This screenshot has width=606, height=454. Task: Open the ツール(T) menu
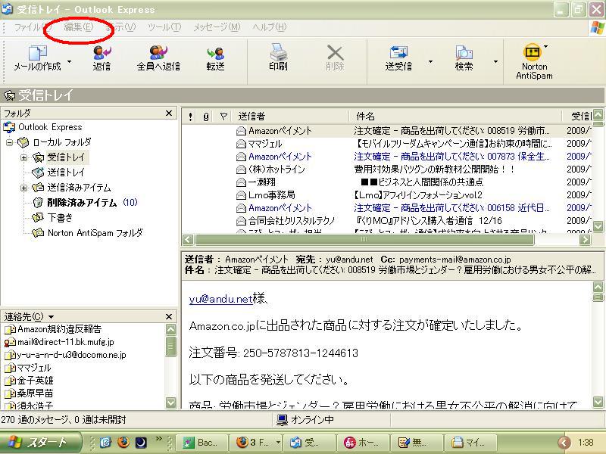[164, 27]
